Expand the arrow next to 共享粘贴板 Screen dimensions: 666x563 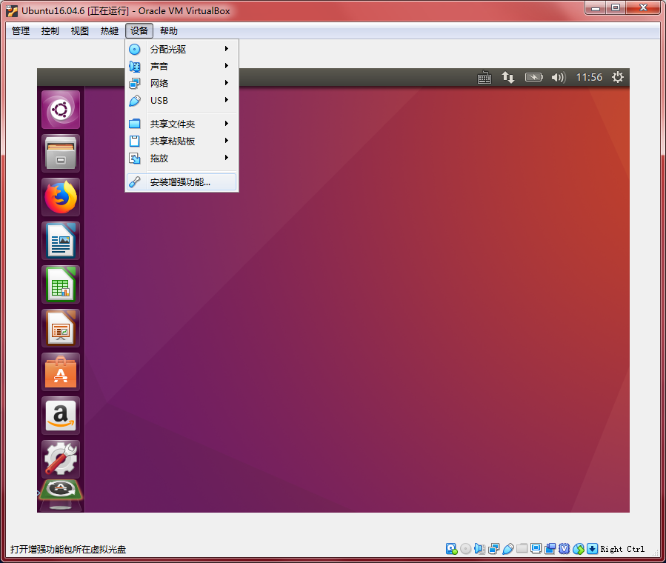pos(227,141)
